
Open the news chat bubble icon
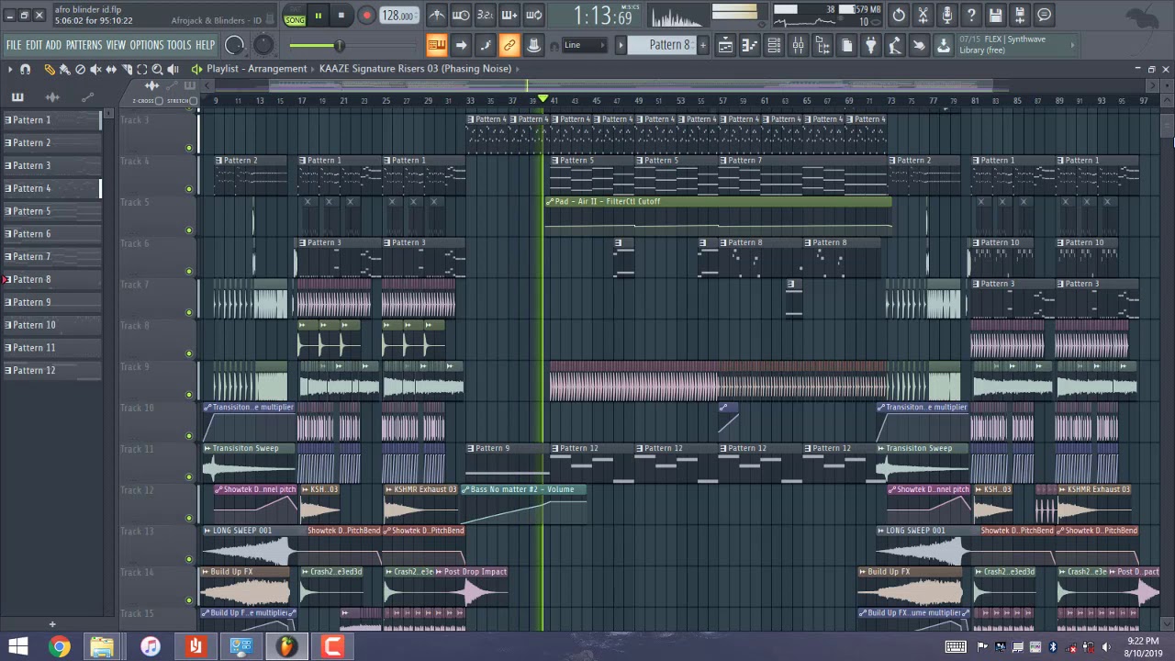[1044, 15]
